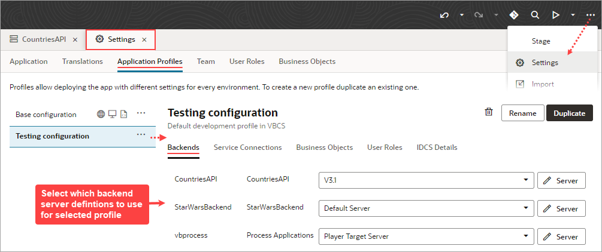Edit Server for vbprocess backend

(561, 236)
